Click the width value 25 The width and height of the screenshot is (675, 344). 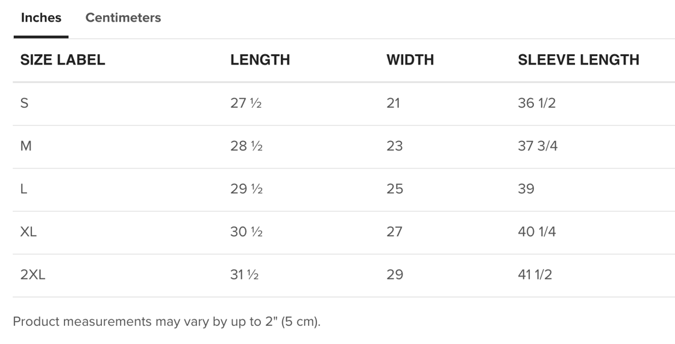(394, 189)
